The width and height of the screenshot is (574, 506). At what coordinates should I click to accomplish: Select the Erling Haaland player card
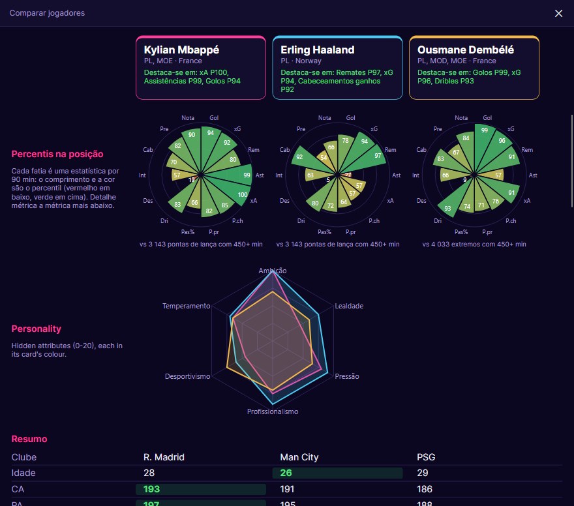[x=337, y=68]
